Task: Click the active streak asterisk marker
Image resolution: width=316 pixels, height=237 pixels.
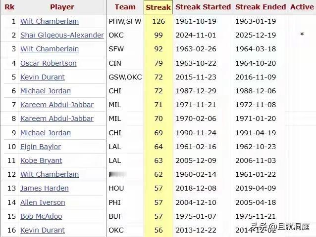Action: coord(302,35)
